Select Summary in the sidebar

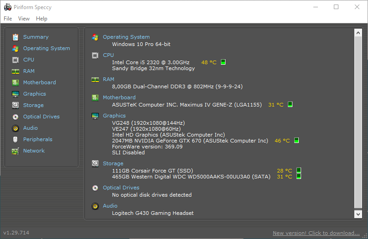[36, 37]
